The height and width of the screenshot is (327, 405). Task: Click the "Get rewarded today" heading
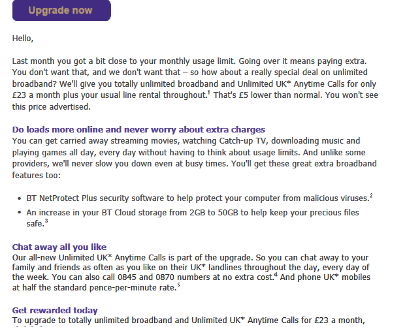pos(55,310)
